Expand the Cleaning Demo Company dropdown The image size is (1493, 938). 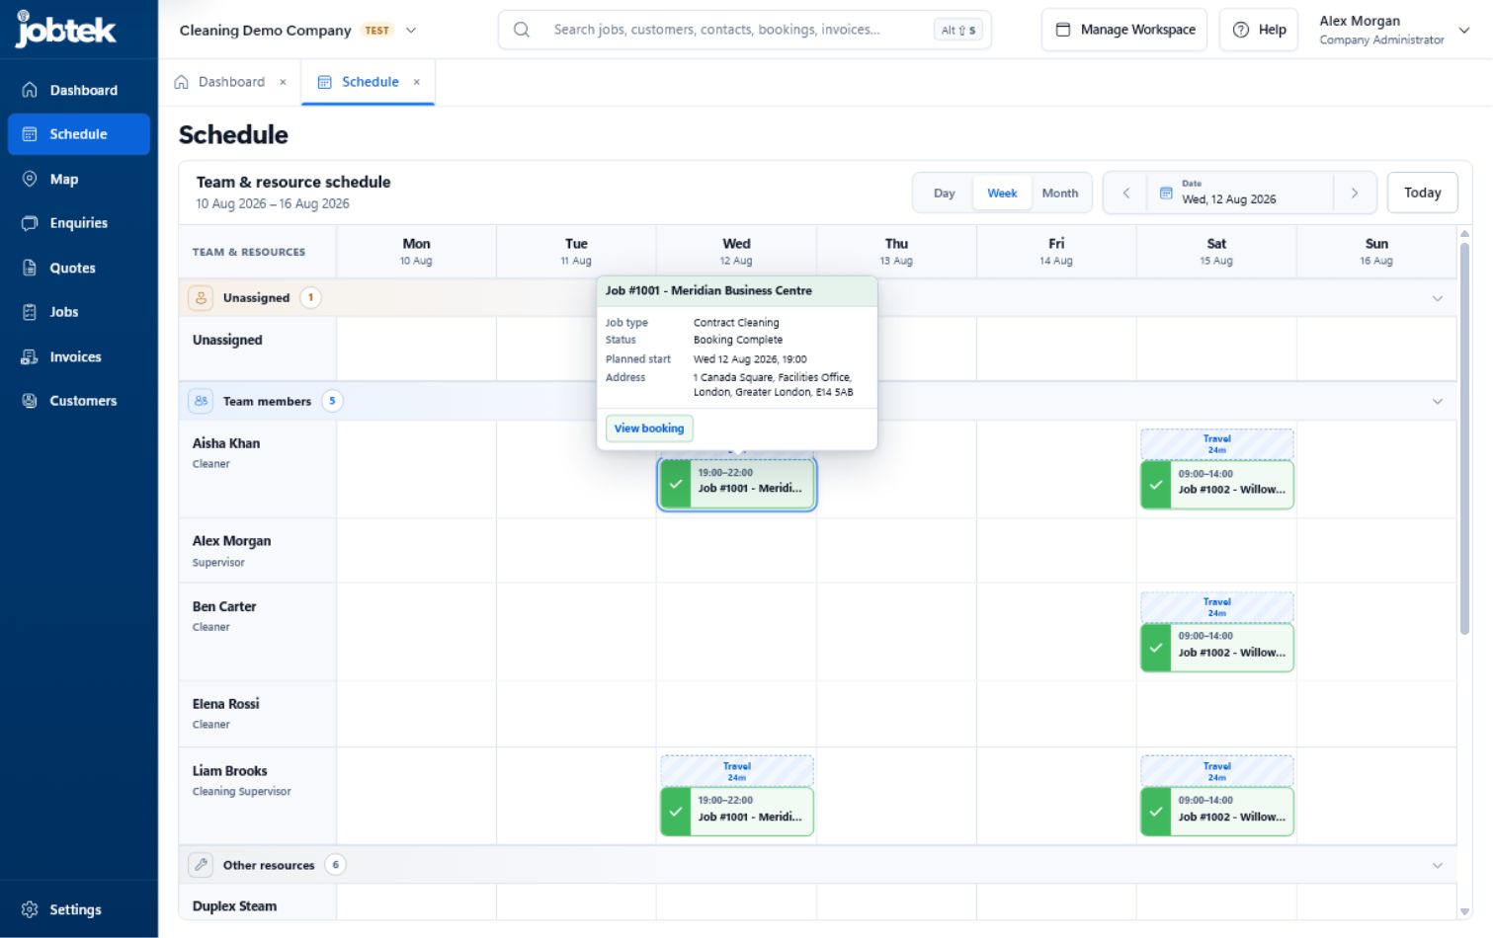pos(411,31)
